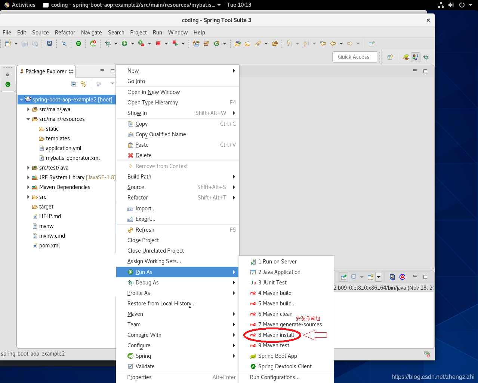Click the Spring relaunch icon with red badge
The width and height of the screenshot is (478, 384).
93,43
